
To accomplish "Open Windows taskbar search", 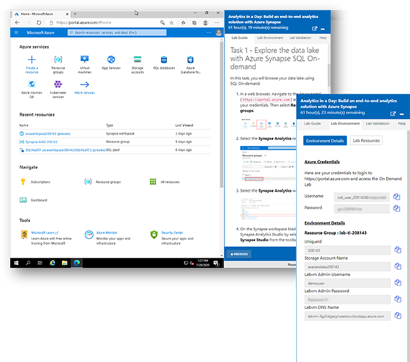I will point(28,263).
